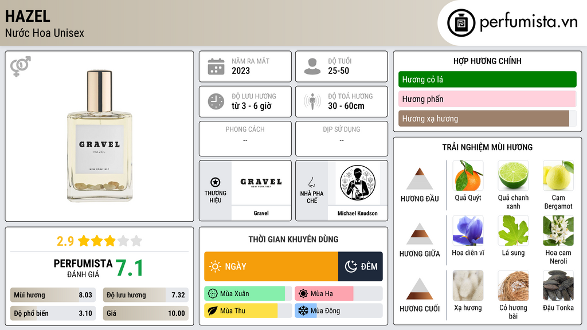Click the Dịp sử dụng panel

tap(342, 139)
